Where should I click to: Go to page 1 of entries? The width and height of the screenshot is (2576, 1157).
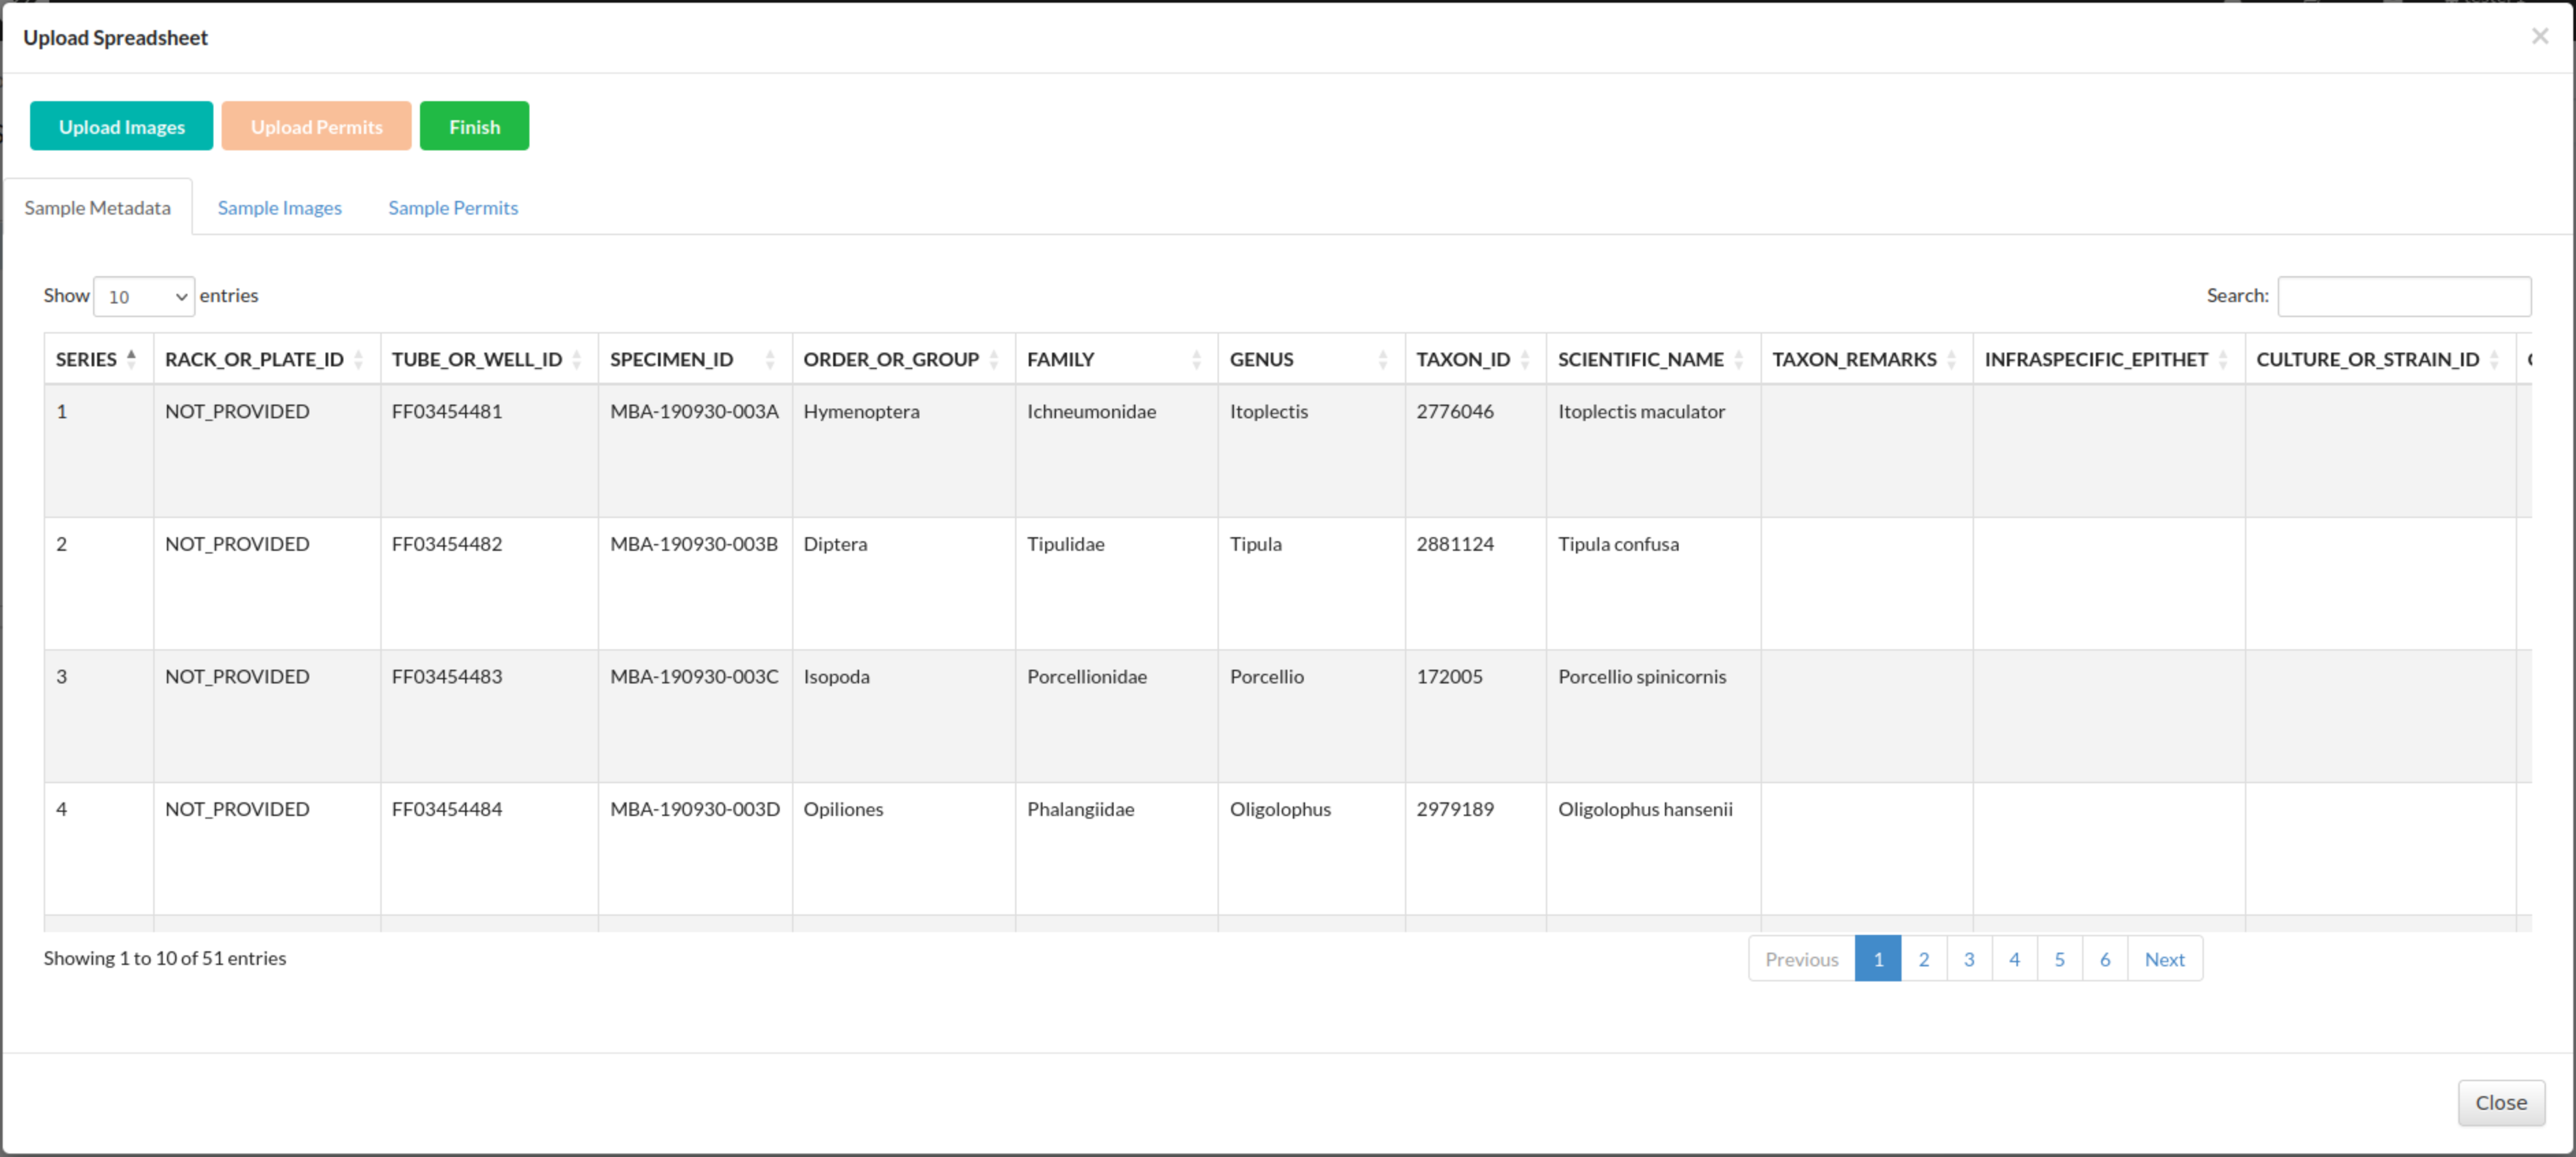[x=1877, y=958]
